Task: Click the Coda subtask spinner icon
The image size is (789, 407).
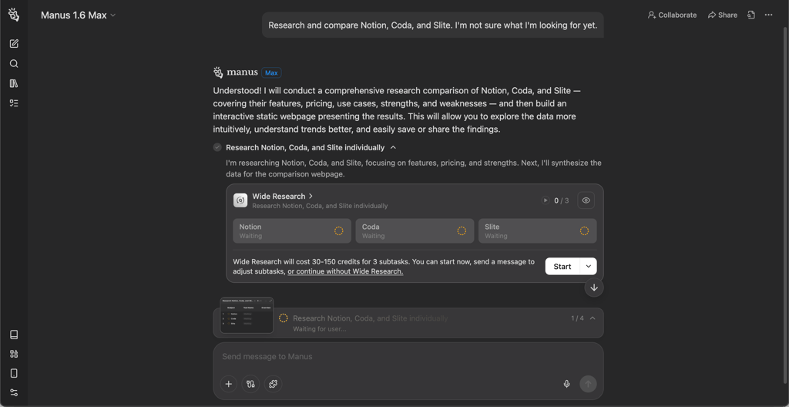Action: [x=462, y=230]
